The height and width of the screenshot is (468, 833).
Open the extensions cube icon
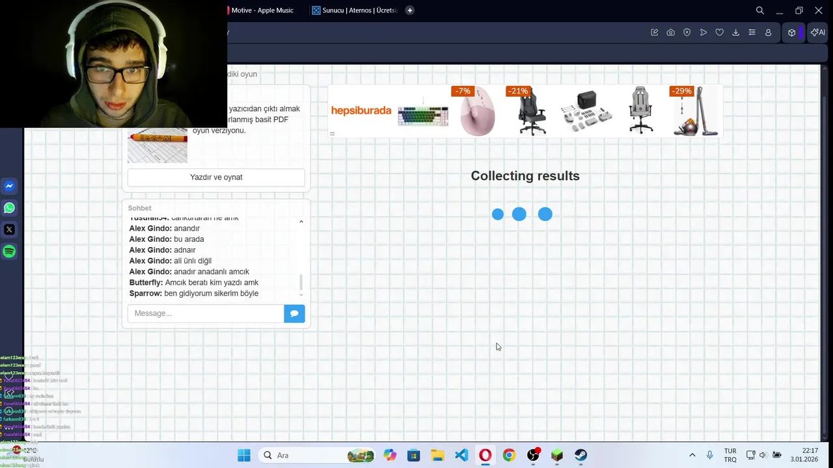[x=791, y=32]
